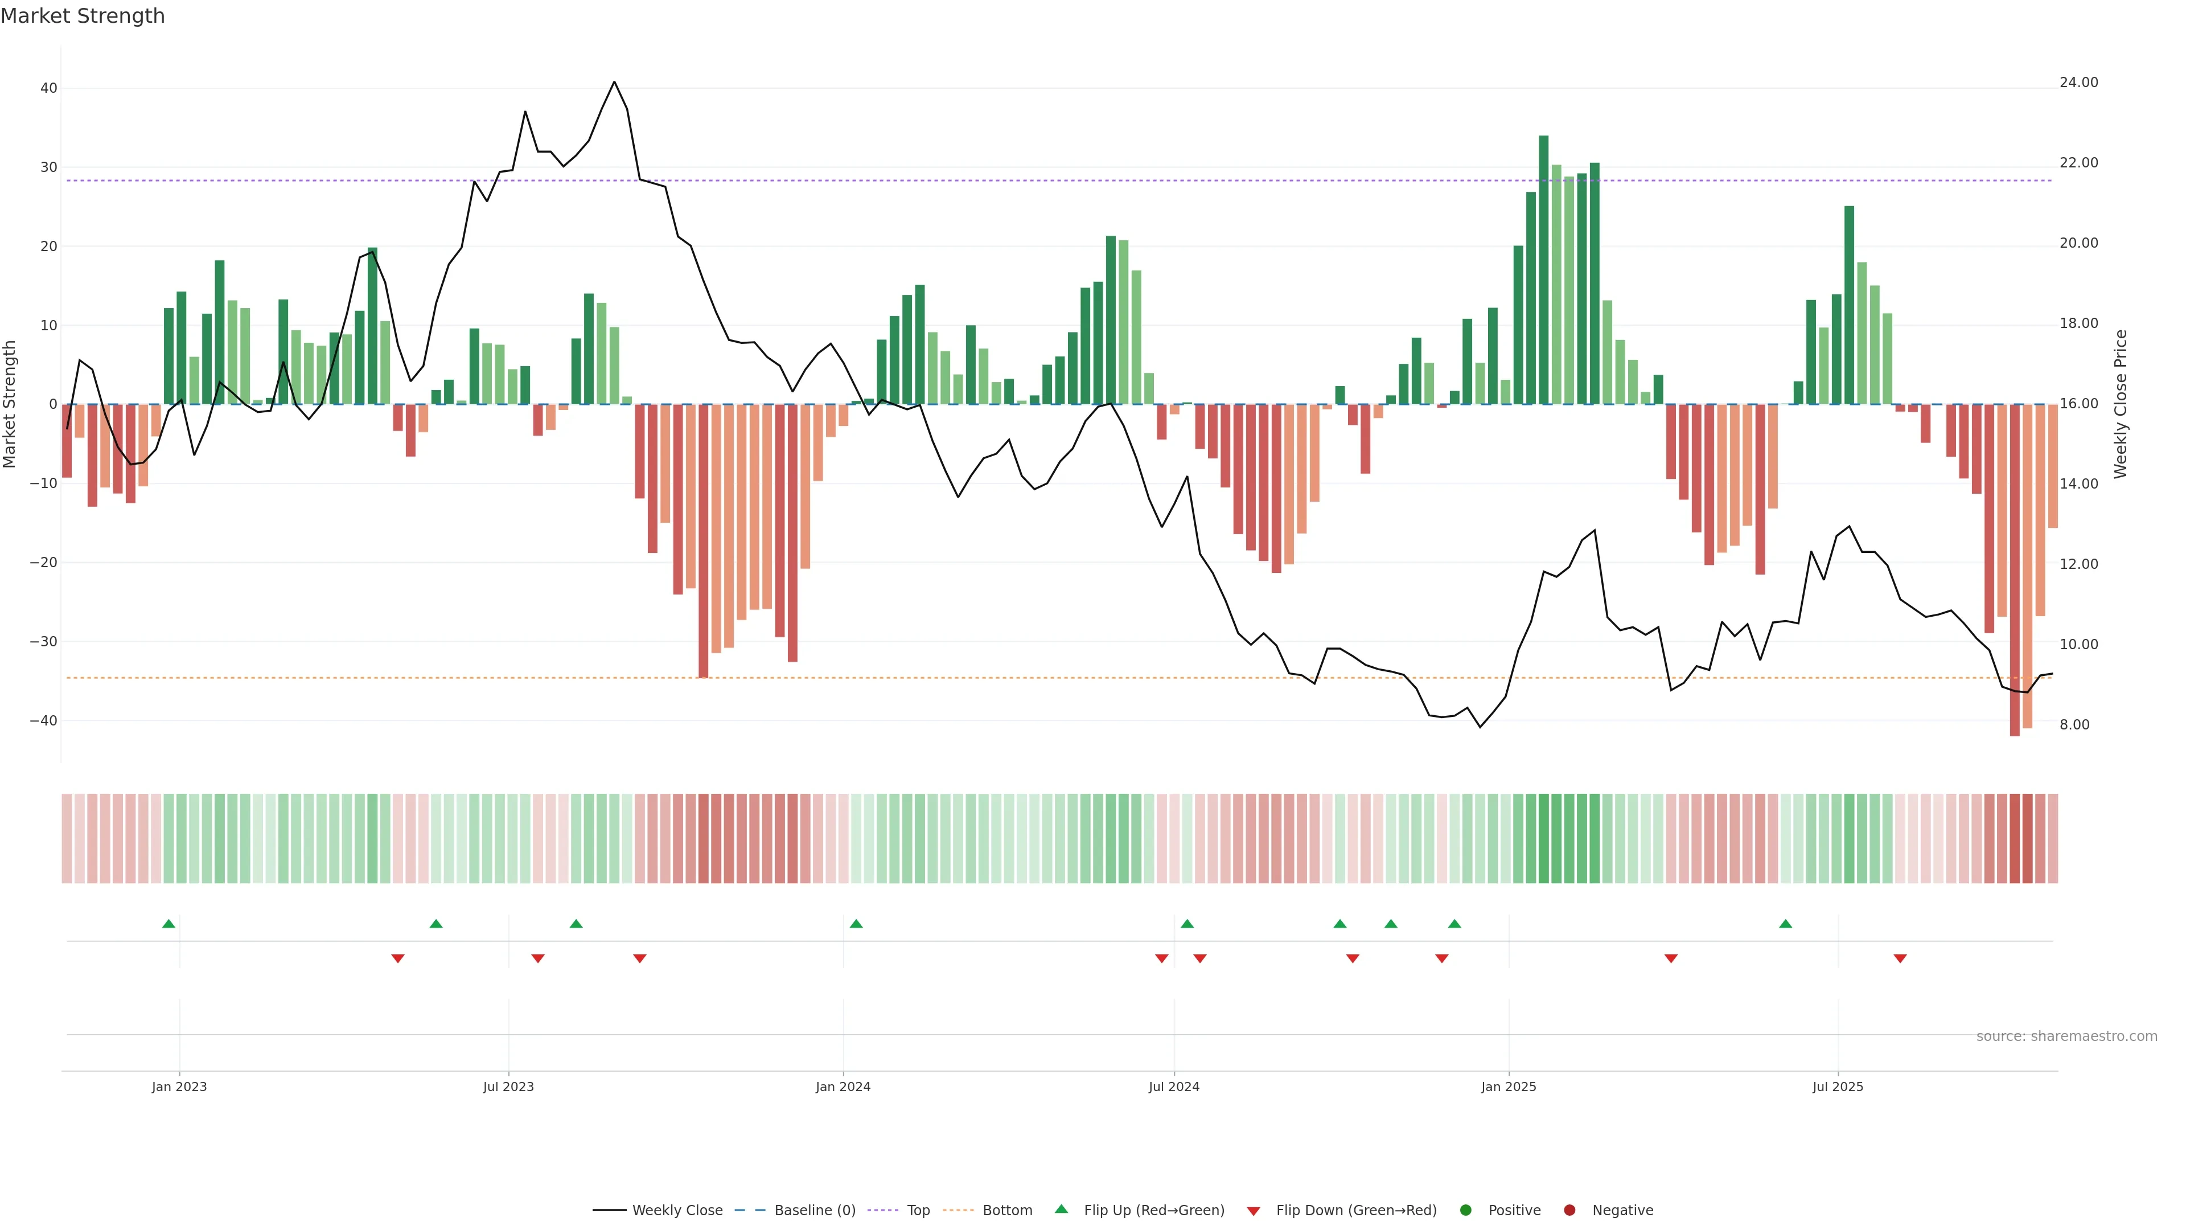Toggle the Top dotted line legend entry
2186x1230 pixels.
click(918, 1211)
